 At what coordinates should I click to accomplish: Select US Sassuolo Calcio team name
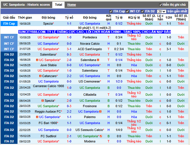coord(89,130)
